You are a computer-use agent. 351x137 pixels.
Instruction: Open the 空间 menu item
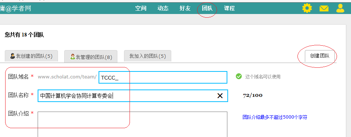141,8
